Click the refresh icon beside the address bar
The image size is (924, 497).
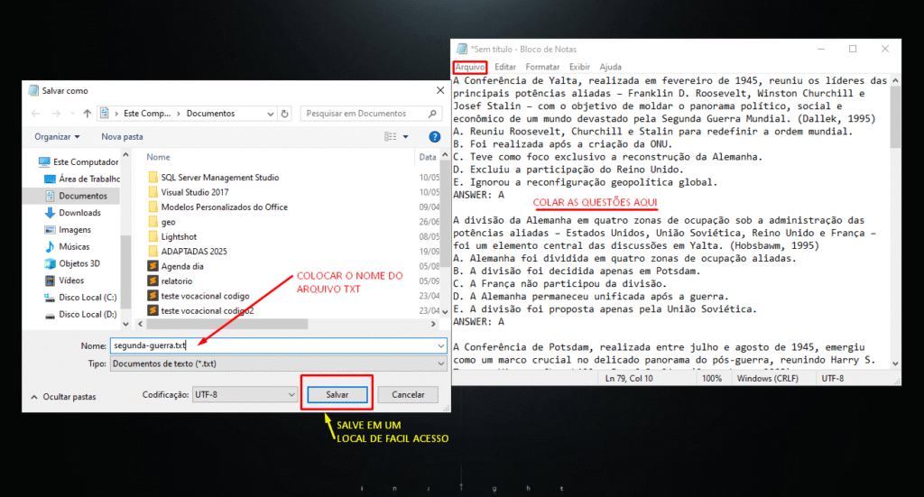[285, 114]
